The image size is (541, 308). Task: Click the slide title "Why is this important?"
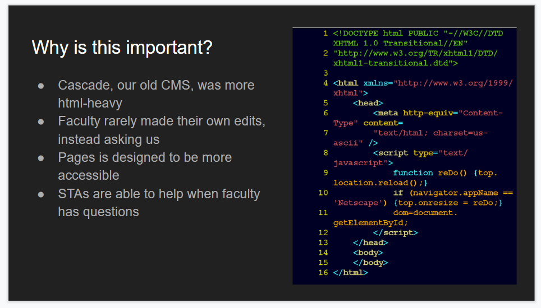[x=122, y=48]
